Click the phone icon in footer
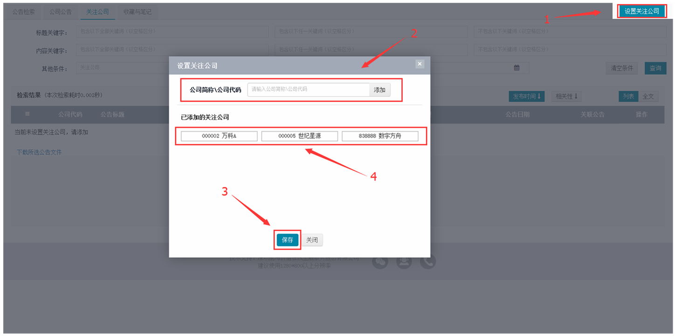 pyautogui.click(x=428, y=262)
